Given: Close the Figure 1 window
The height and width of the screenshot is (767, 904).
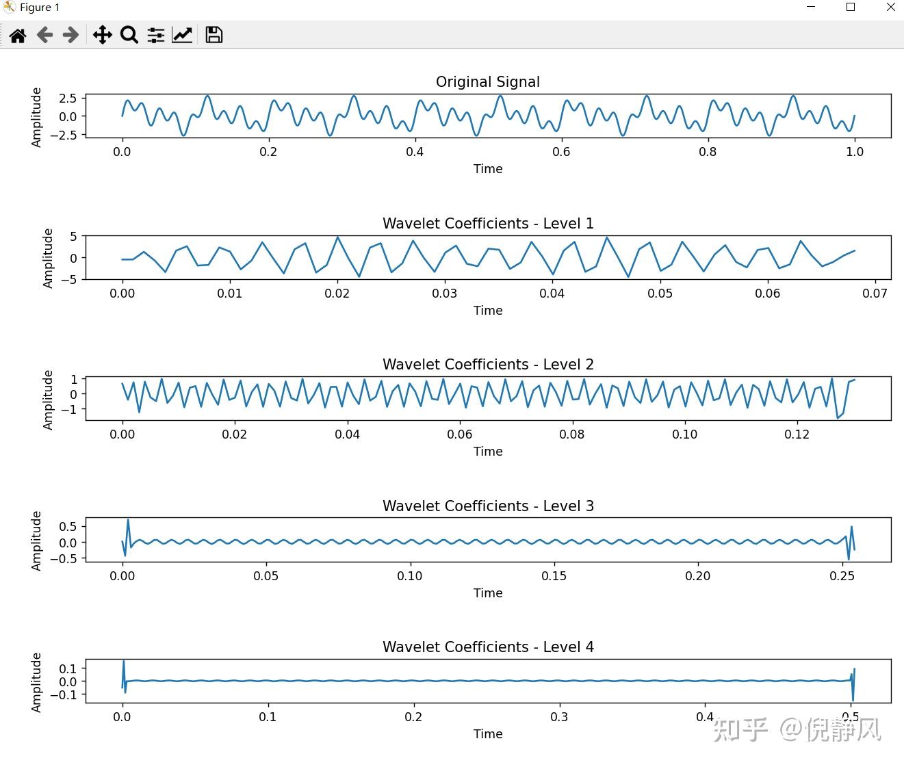Looking at the screenshot, I should coord(890,8).
